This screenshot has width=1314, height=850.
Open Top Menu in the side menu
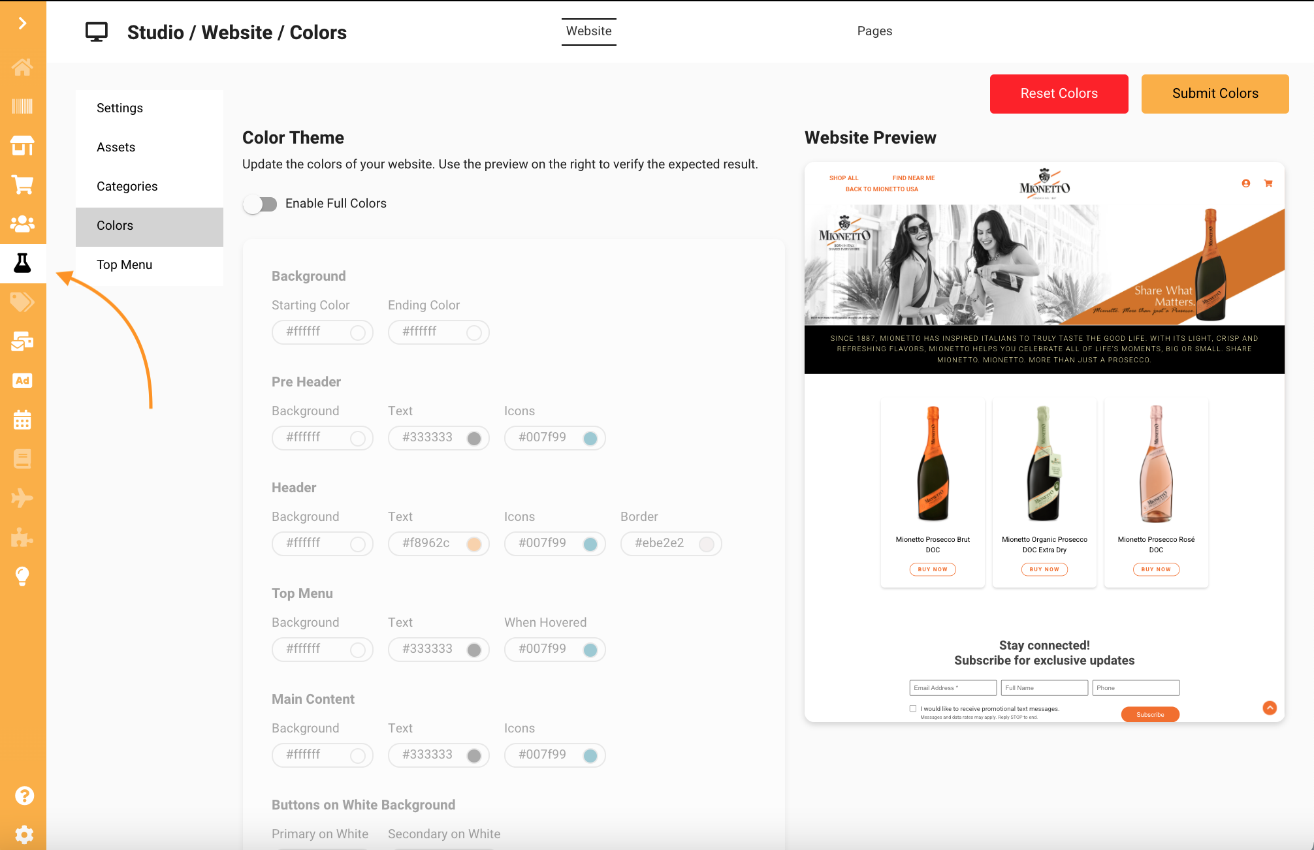tap(150, 265)
